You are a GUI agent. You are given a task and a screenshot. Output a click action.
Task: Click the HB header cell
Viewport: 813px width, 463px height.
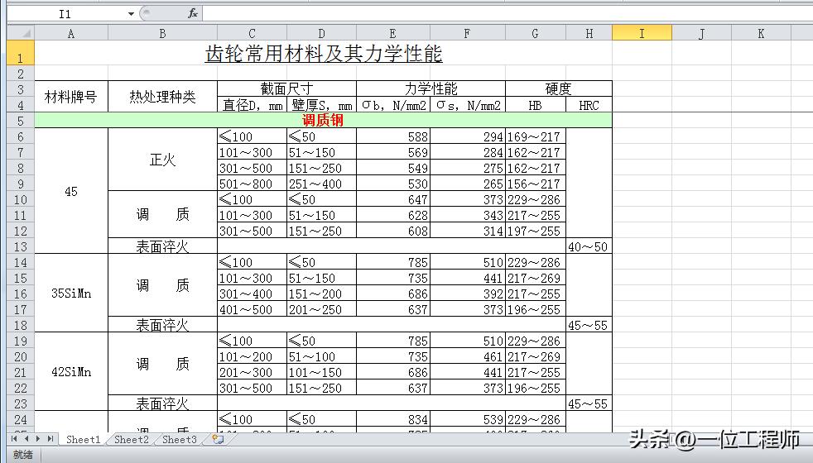(x=535, y=105)
